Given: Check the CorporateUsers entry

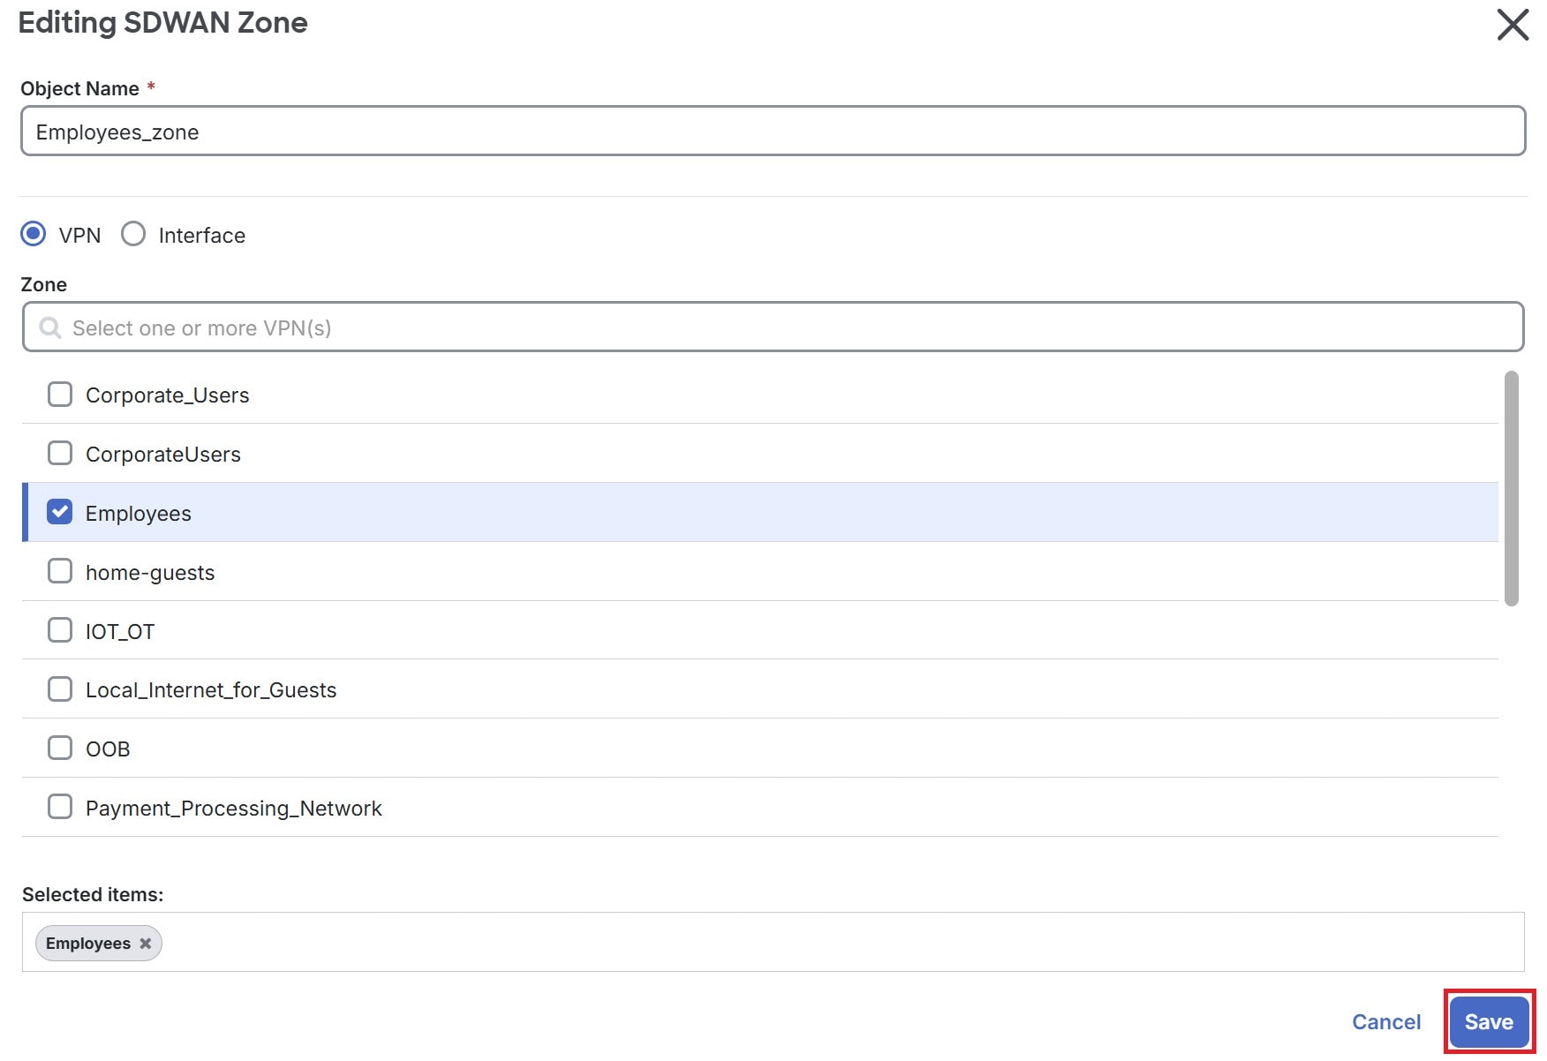Looking at the screenshot, I should (x=59, y=453).
